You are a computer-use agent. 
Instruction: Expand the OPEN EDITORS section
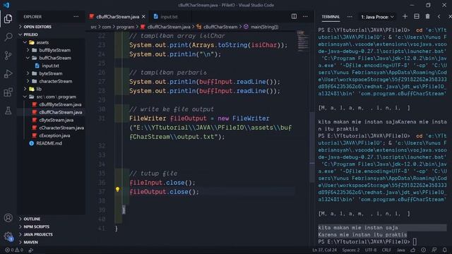pos(51,27)
